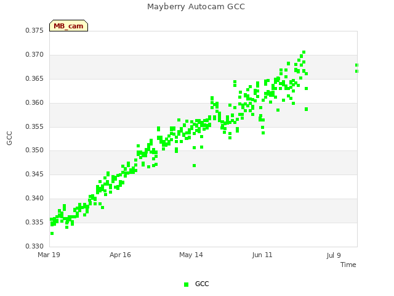Click the 0.360 y-axis value

[34, 103]
